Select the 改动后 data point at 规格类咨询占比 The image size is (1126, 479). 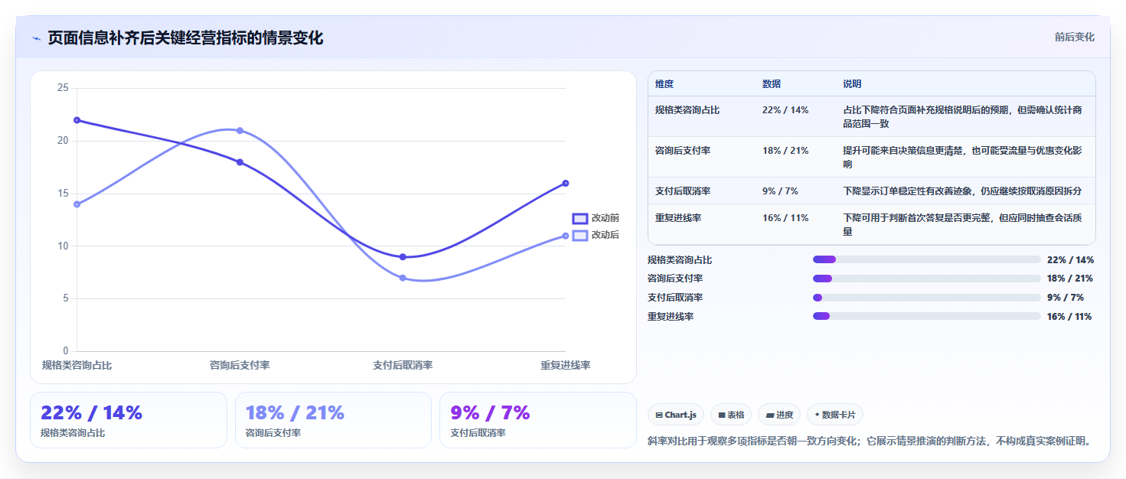coord(77,204)
